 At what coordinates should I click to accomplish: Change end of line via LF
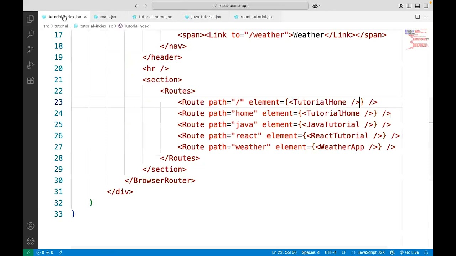[344, 252]
